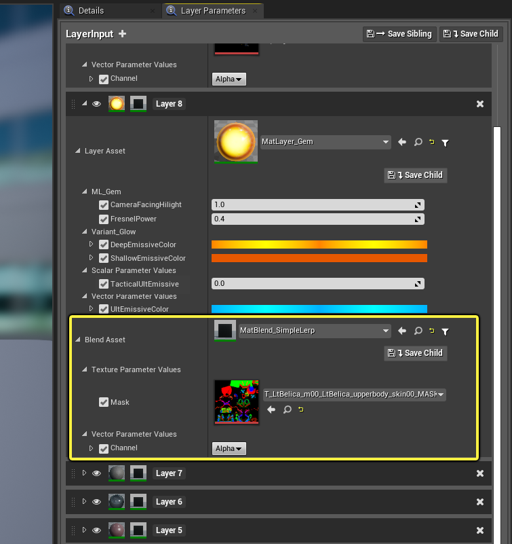The image size is (512, 544).
Task: Click filter icon beside MatBlend_SimpleLerp
Action: pos(445,331)
